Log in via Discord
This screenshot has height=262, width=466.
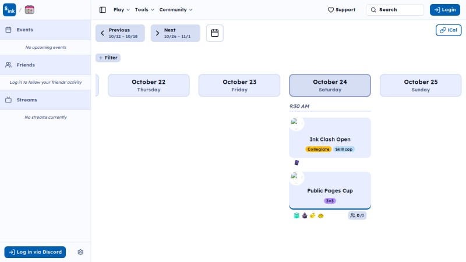35,252
